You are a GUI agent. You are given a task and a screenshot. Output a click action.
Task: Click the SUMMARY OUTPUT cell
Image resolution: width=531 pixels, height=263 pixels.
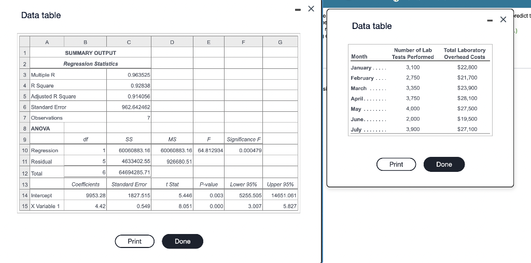point(90,53)
